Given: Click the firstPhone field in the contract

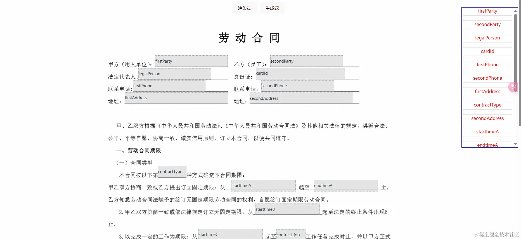Looking at the screenshot, I should [x=169, y=86].
